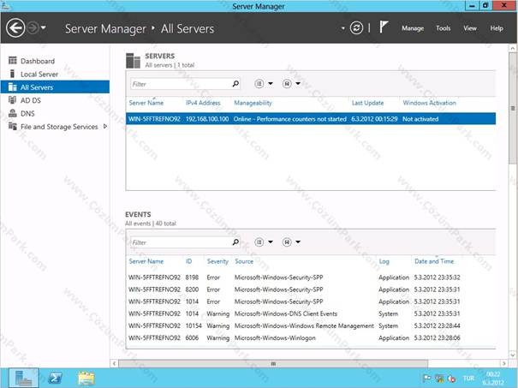The height and width of the screenshot is (388, 518).
Task: Open the Events list criteria icon
Action: (259, 242)
